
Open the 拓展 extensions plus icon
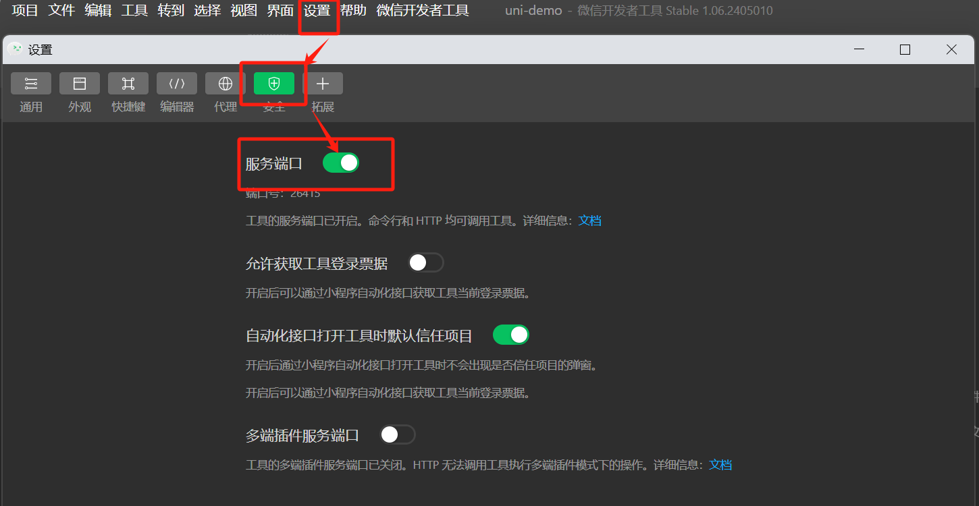[x=323, y=83]
